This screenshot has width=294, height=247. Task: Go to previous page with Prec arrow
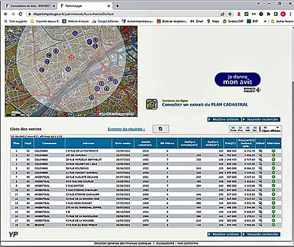pos(240,129)
